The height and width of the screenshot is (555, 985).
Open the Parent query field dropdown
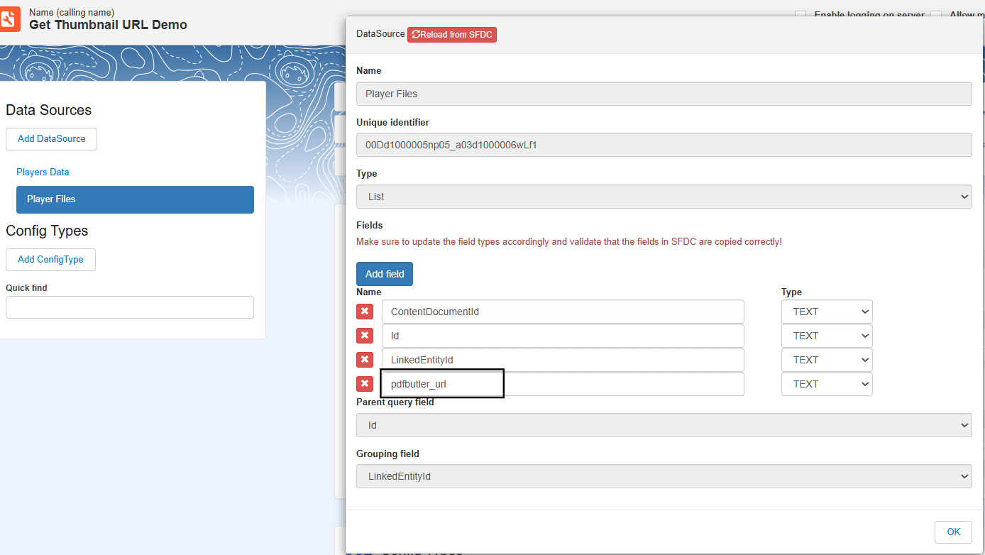pos(664,425)
